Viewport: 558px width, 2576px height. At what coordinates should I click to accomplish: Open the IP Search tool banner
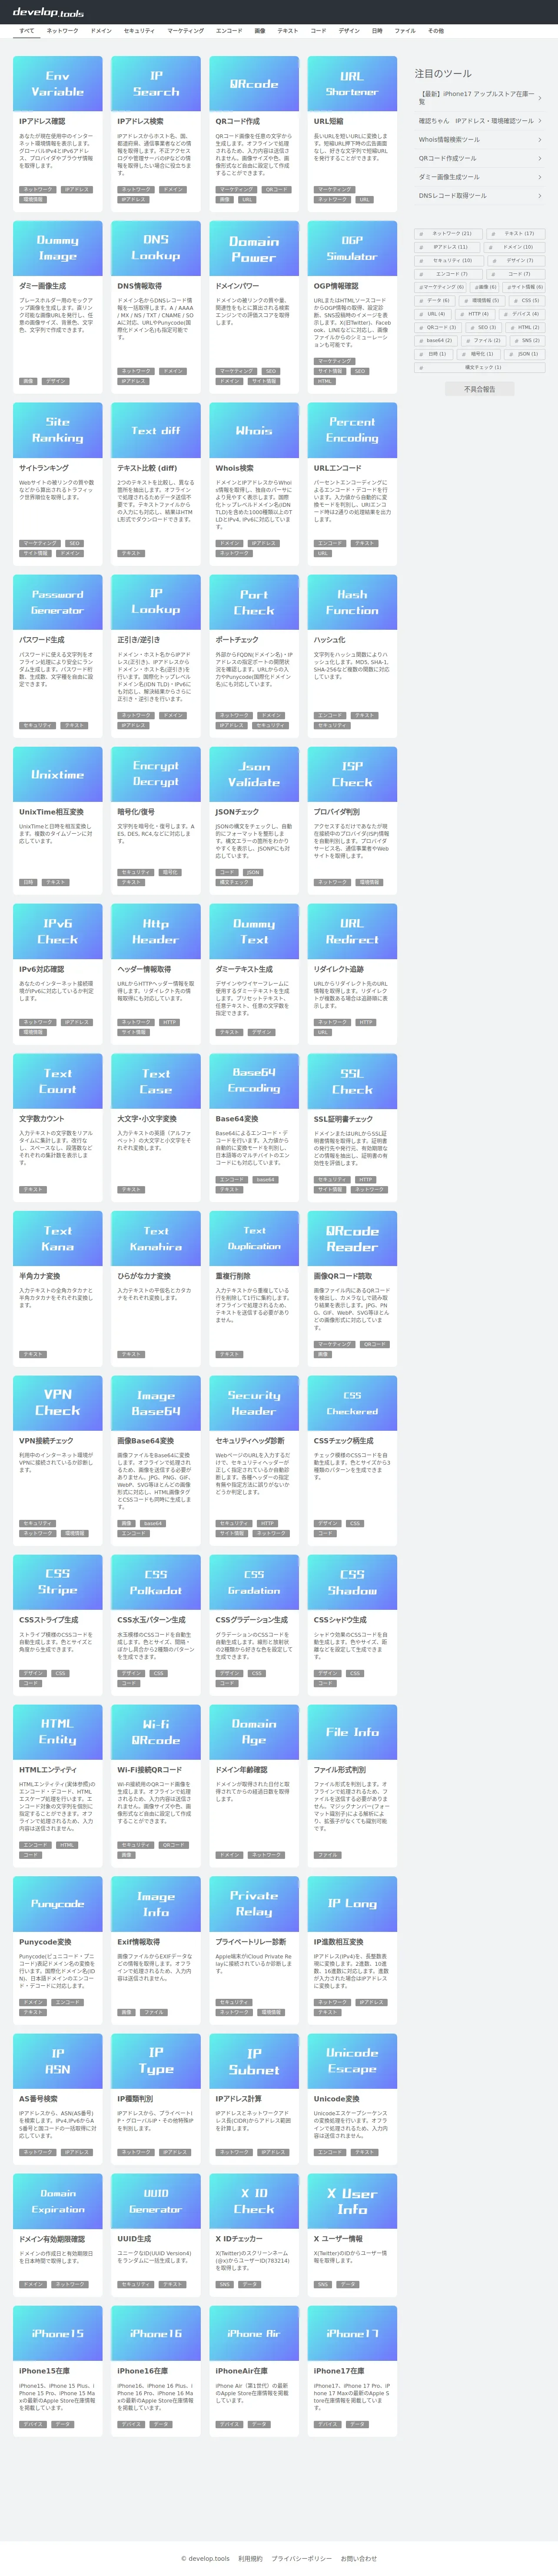tap(156, 84)
